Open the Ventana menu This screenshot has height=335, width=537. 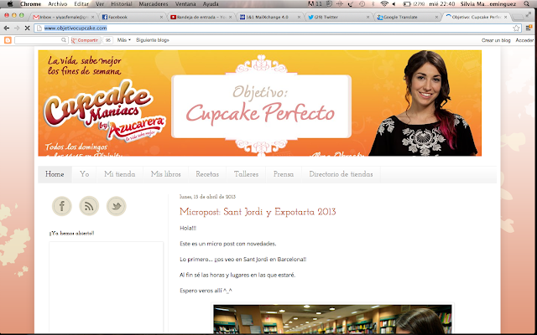tap(185, 4)
